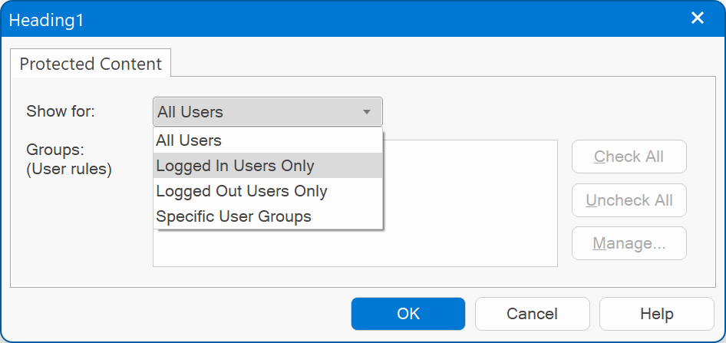This screenshot has width=726, height=343.
Task: Pick Logged Out Users Only option
Action: [x=242, y=191]
